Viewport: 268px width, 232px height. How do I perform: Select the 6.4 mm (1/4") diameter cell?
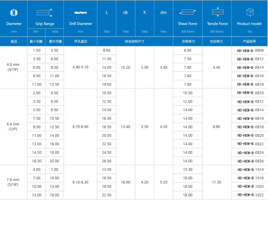coord(14,127)
